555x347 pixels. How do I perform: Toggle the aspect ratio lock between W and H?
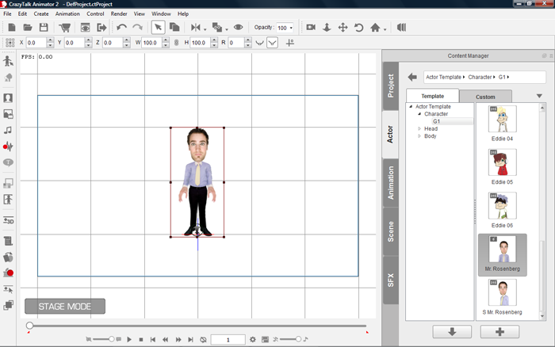(176, 43)
